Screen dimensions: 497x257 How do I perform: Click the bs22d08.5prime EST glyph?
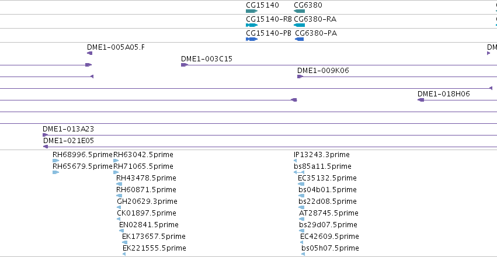pos(301,207)
